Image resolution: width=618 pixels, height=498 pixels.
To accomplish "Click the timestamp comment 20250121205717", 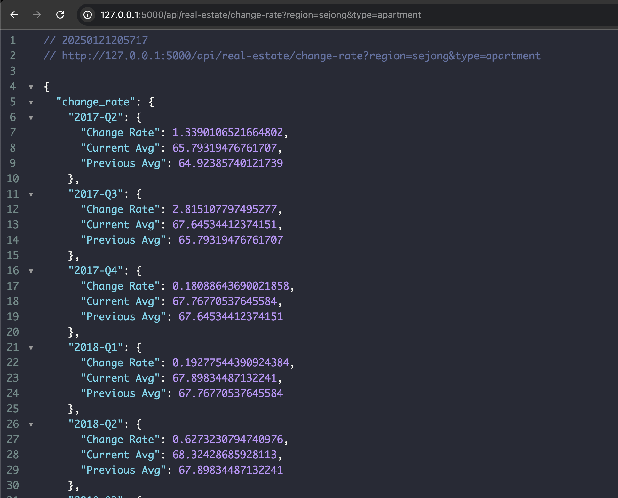I will (x=105, y=40).
